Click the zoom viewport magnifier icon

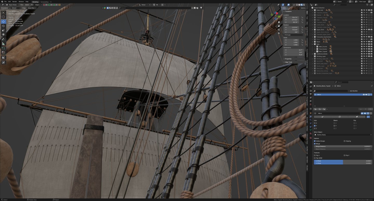pos(279,23)
